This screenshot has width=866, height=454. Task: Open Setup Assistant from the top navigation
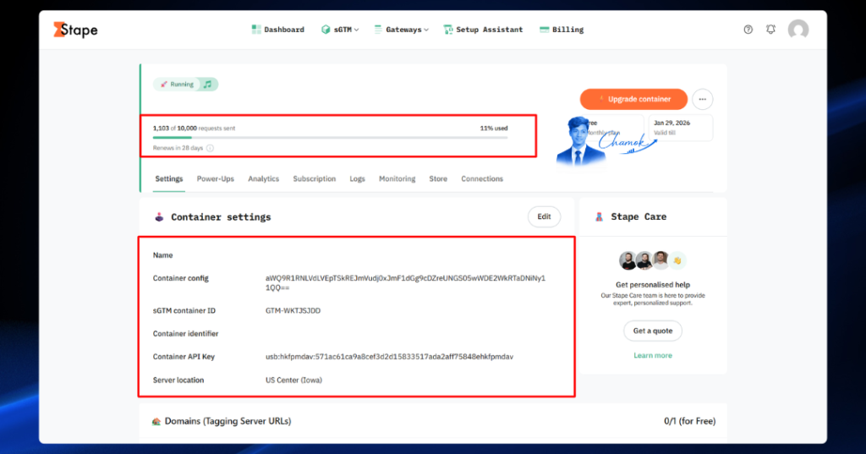click(483, 30)
